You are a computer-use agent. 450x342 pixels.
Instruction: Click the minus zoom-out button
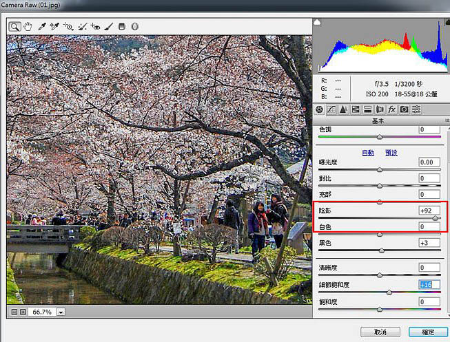click(14, 312)
